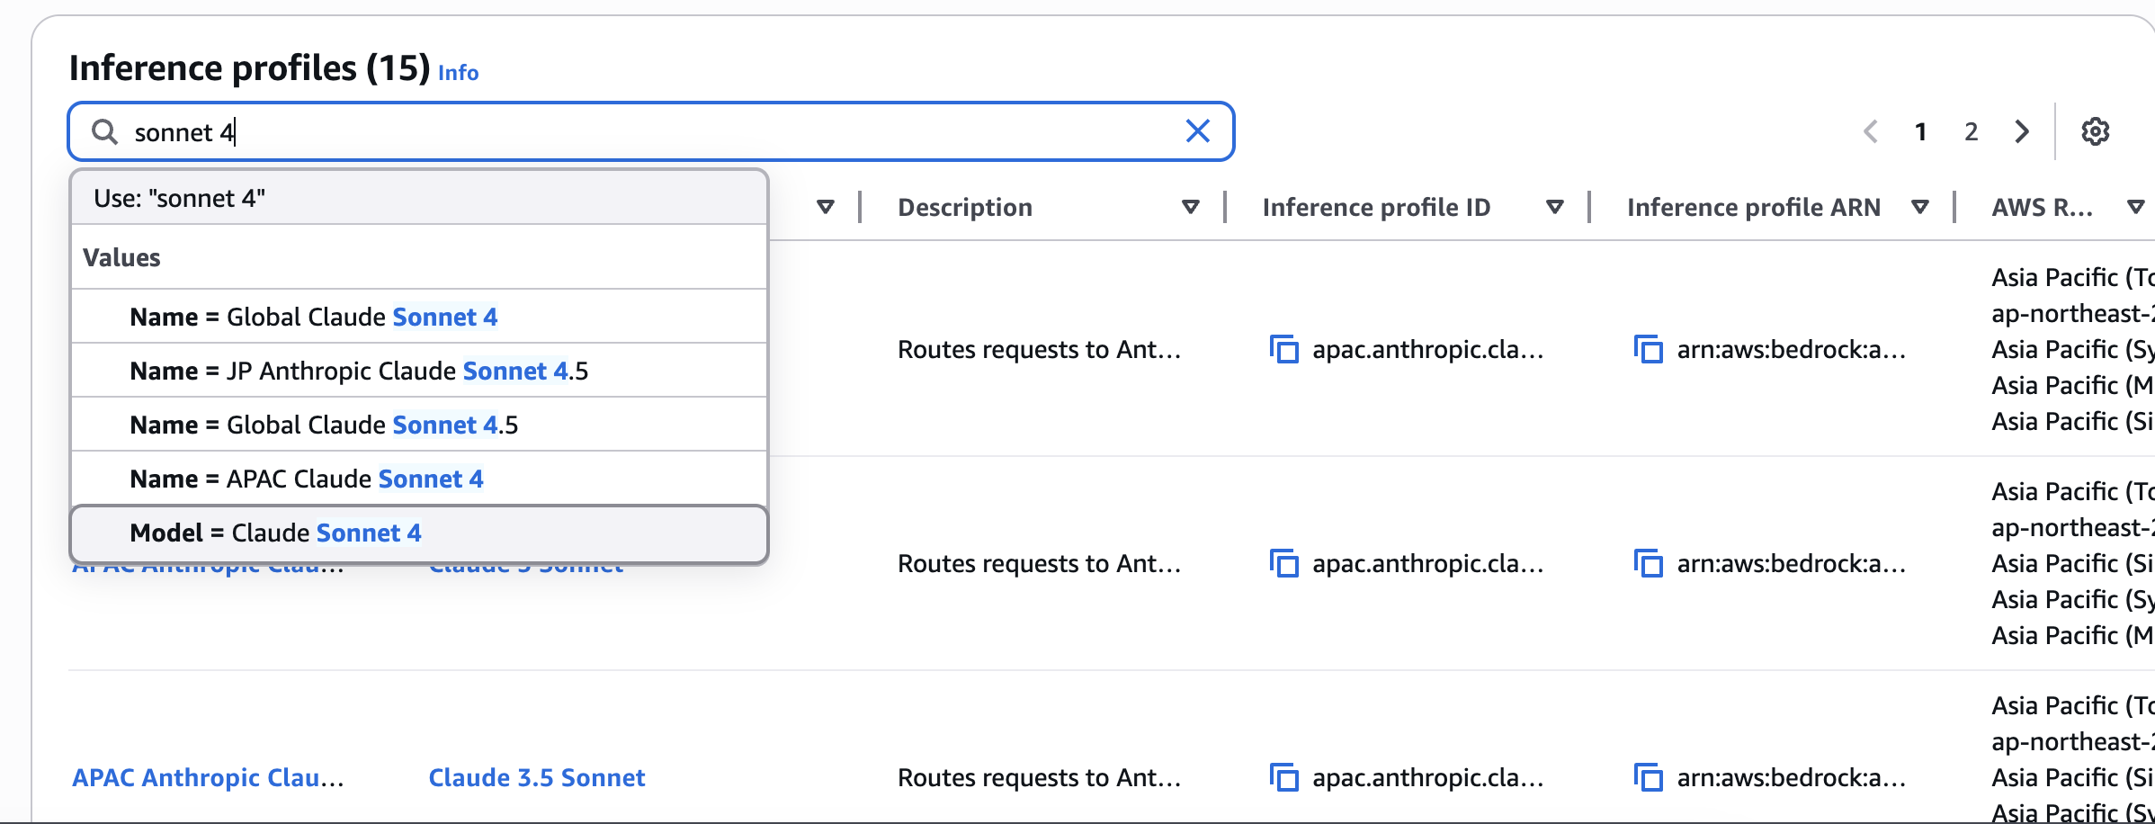Open the Claude 3.5 Sonnet model link
This screenshot has width=2155, height=824.
(x=537, y=777)
